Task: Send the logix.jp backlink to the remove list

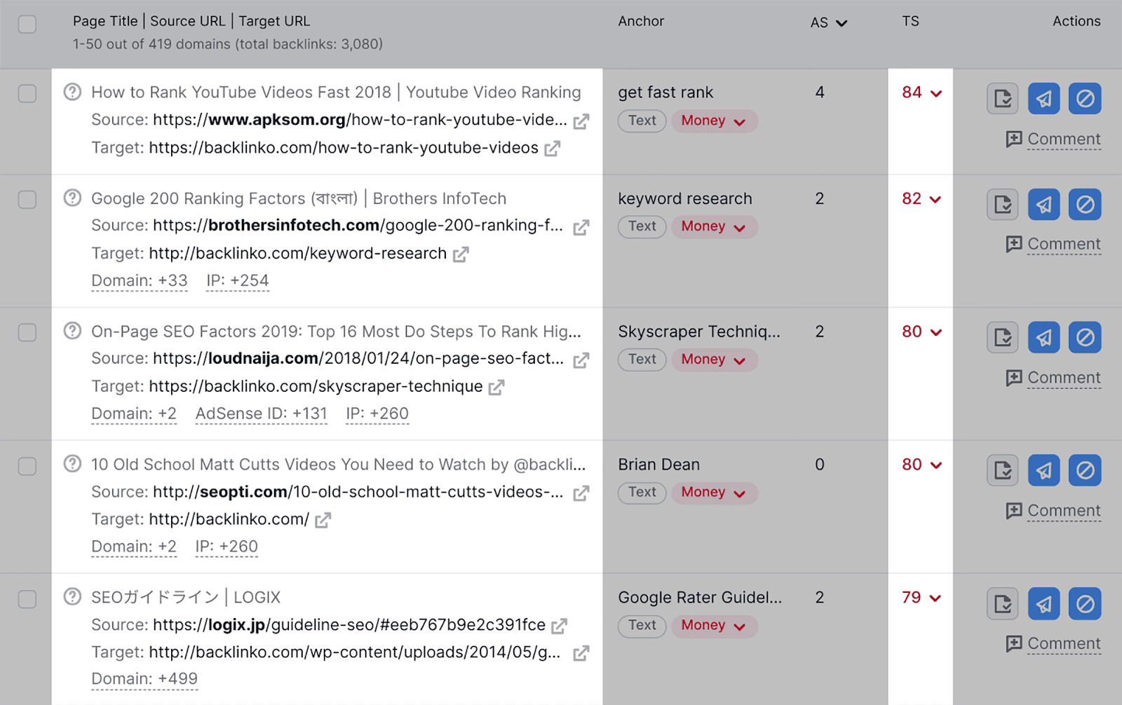Action: (x=1043, y=603)
